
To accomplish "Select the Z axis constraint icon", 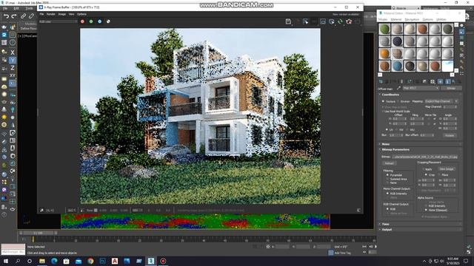I will click(13, 68).
